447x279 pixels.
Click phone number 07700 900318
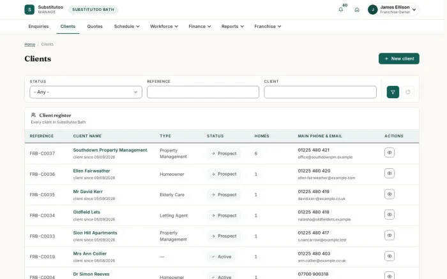[313, 274]
